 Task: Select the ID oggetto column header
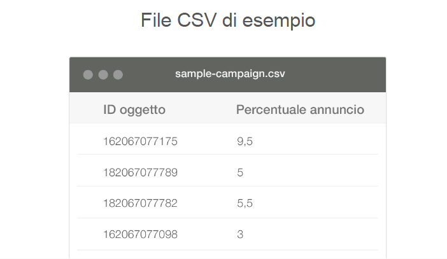pyautogui.click(x=134, y=109)
